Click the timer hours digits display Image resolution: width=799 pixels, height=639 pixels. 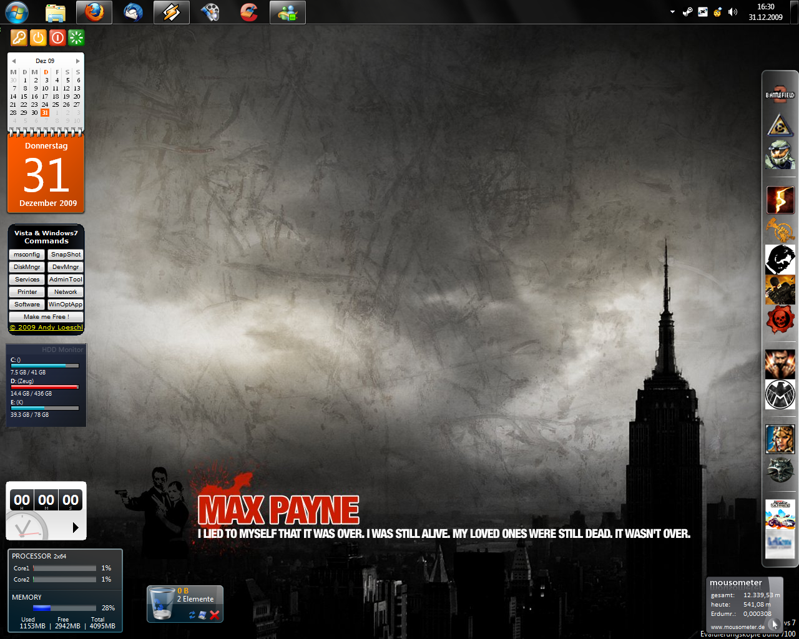[22, 500]
